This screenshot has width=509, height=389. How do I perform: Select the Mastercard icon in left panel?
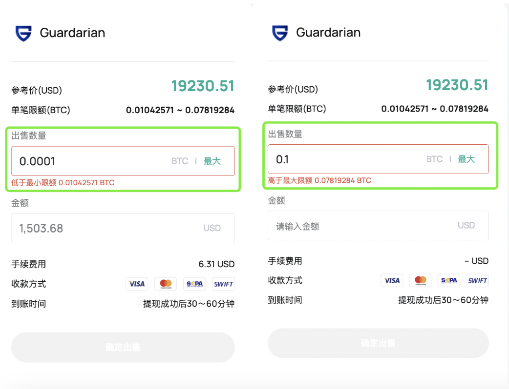coord(166,284)
